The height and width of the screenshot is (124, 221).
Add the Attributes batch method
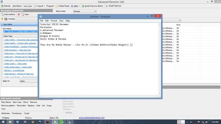[x=6, y=113]
